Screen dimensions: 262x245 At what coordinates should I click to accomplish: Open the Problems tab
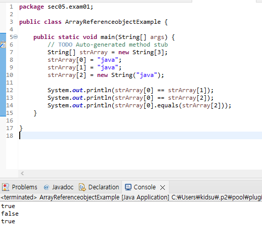point(25,187)
